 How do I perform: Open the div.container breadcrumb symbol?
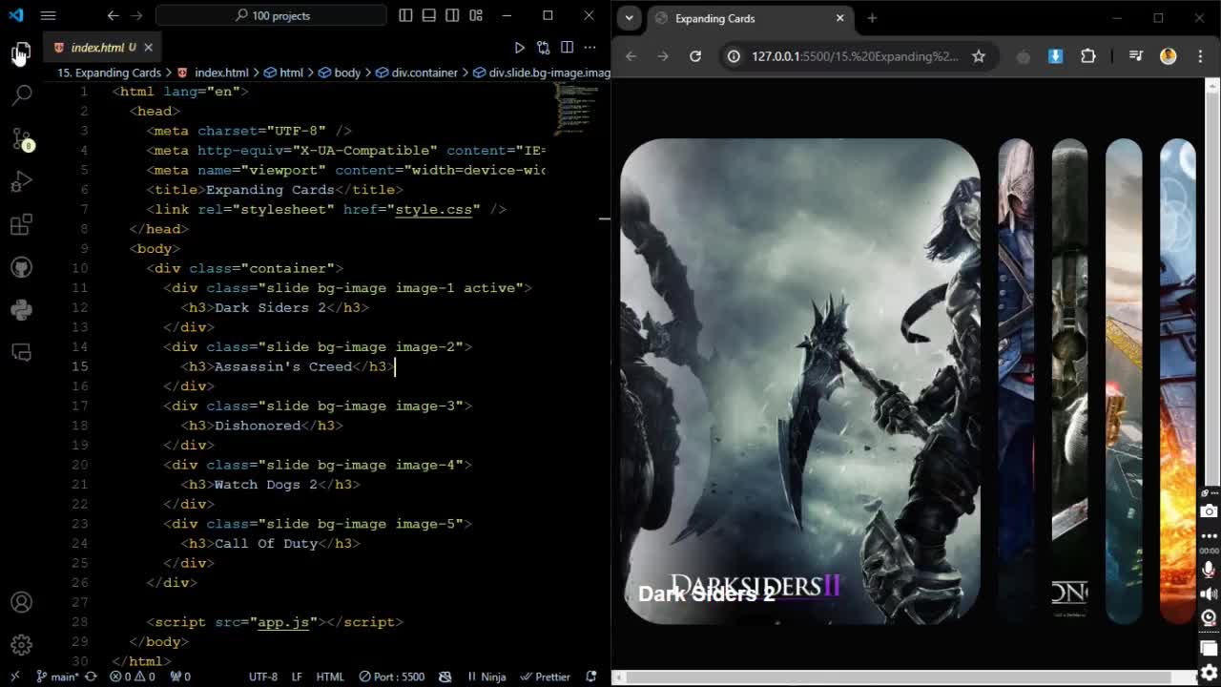(x=417, y=73)
